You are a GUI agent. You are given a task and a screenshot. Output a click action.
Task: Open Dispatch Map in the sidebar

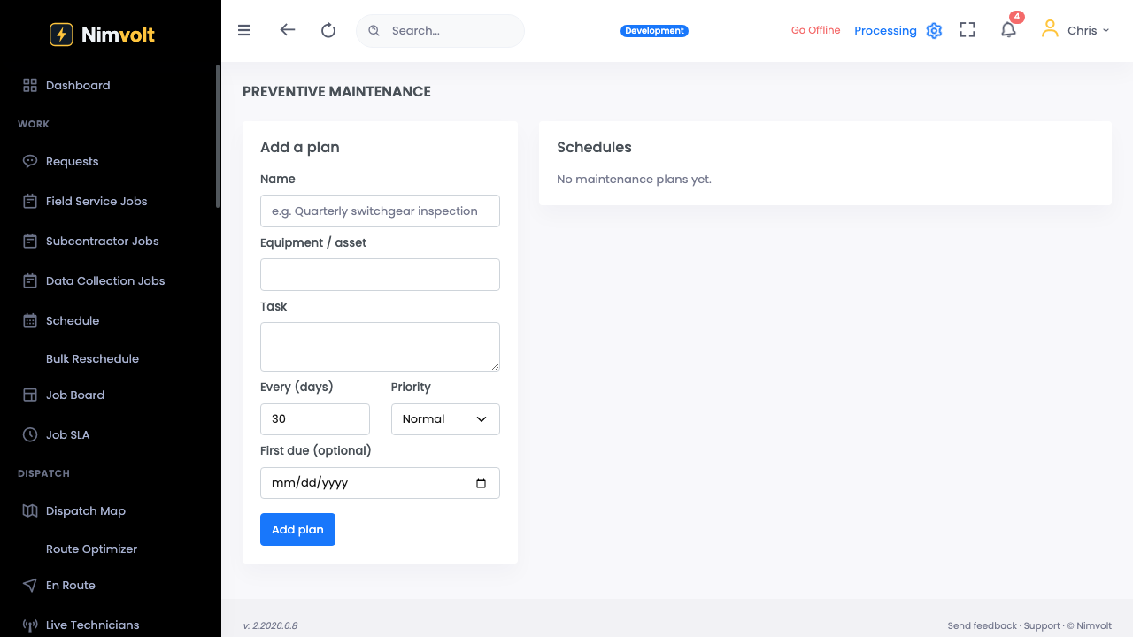[x=86, y=510]
